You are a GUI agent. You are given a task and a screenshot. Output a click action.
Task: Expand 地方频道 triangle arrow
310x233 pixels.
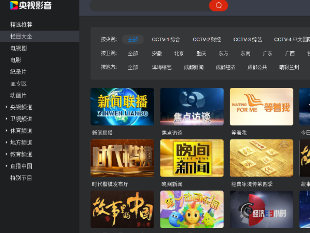pyautogui.click(x=7, y=142)
